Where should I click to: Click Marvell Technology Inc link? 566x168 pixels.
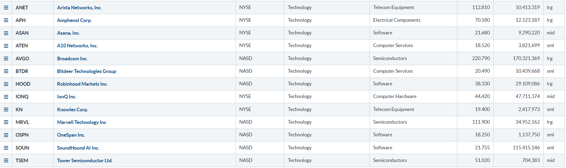81,122
